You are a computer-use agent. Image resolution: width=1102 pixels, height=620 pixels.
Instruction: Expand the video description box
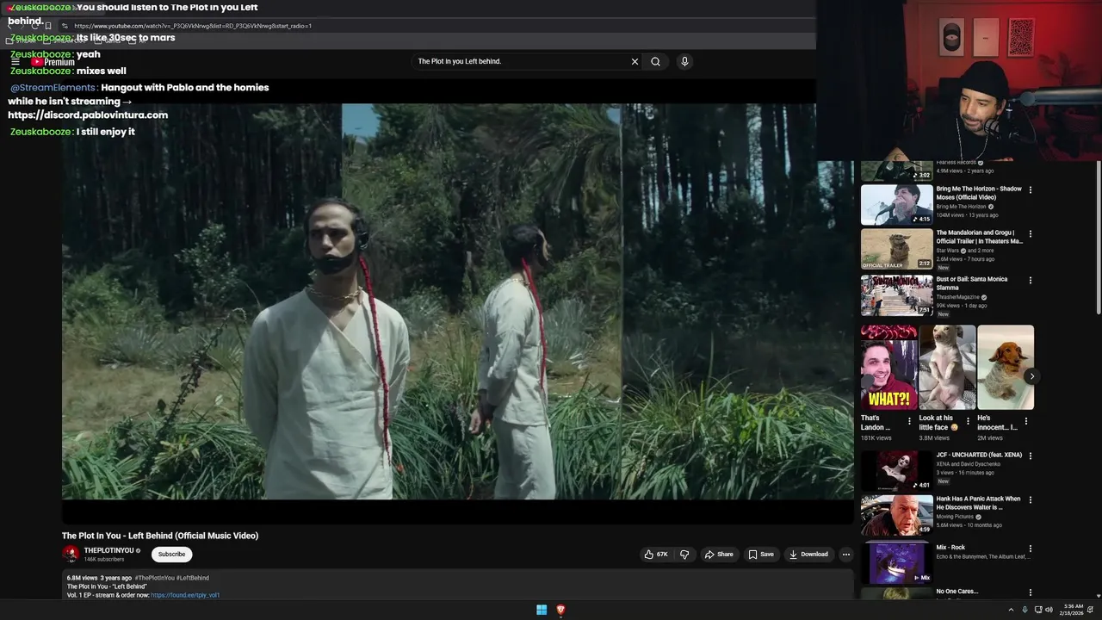pos(457,586)
